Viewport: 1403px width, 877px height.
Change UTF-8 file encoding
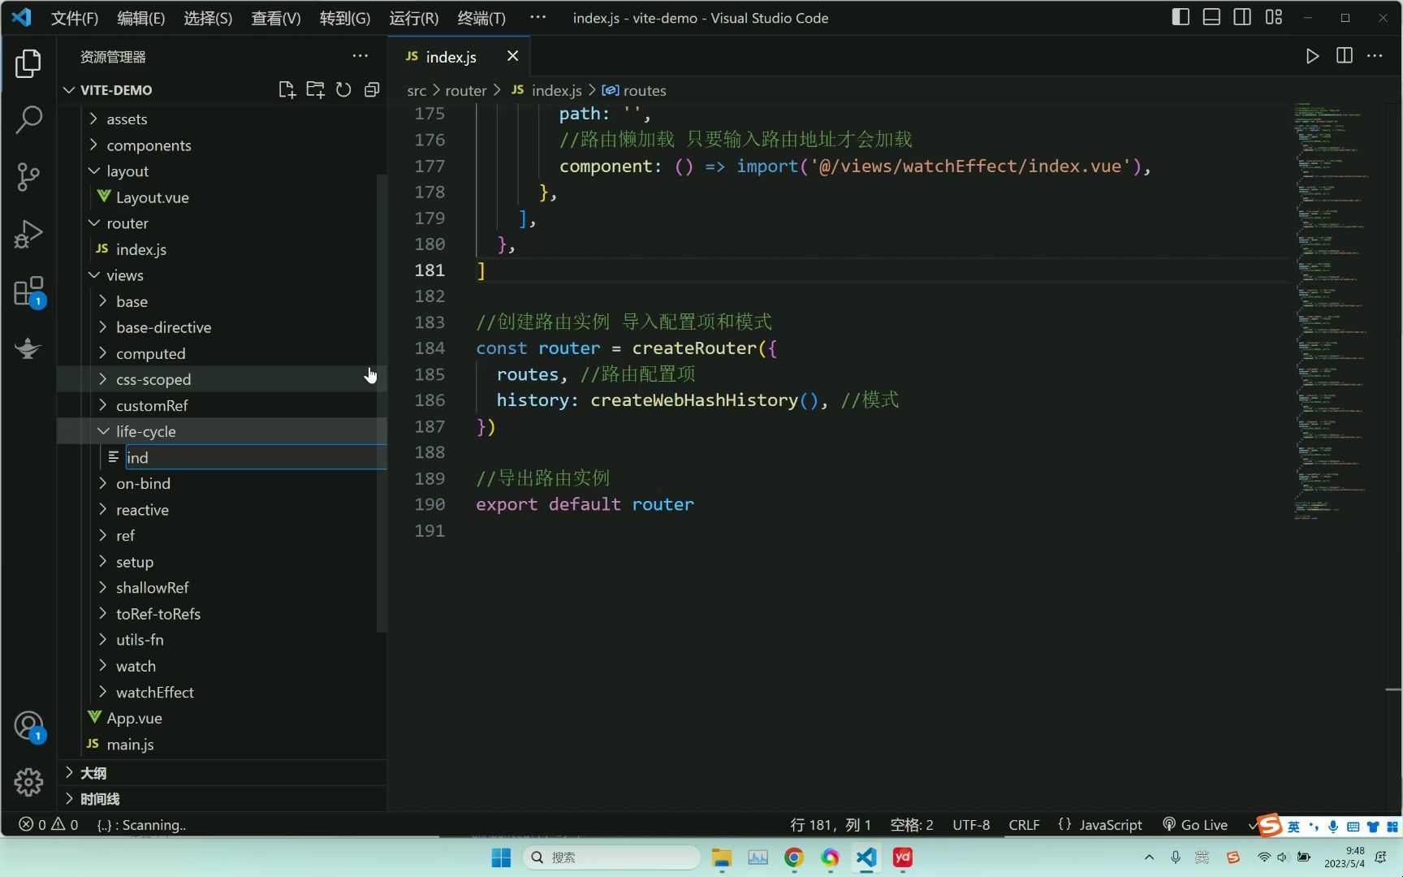pyautogui.click(x=971, y=825)
